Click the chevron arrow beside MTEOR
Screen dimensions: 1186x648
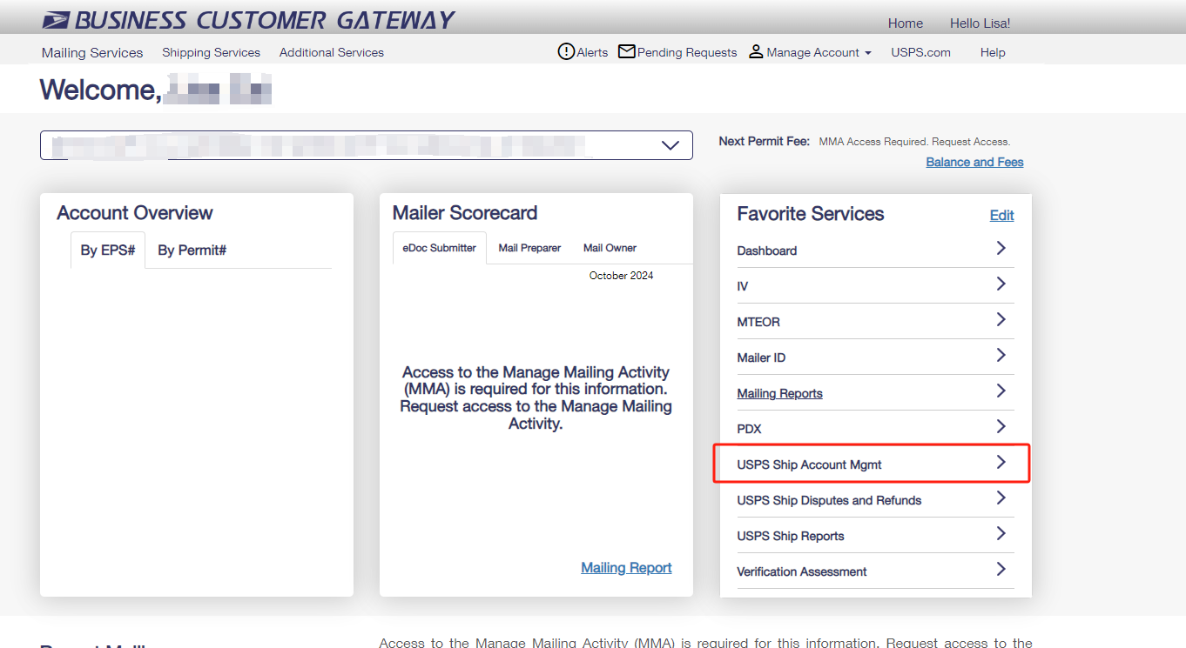coord(1001,320)
